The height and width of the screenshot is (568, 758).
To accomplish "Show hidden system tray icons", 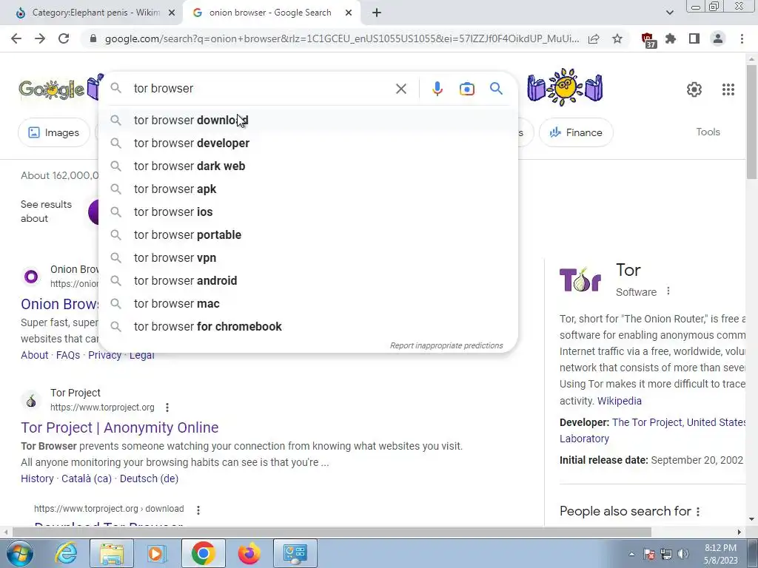I will coord(631,554).
